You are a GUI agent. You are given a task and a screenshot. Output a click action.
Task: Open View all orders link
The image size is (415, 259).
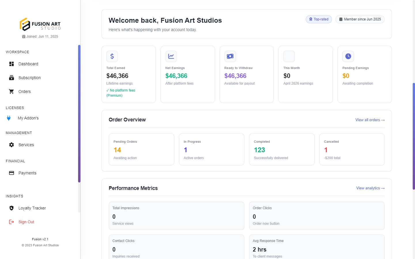(370, 120)
